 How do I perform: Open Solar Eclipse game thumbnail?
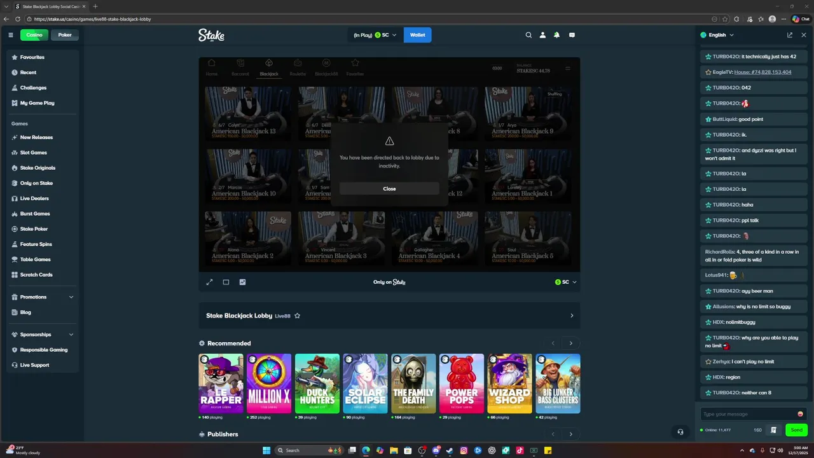[365, 384]
